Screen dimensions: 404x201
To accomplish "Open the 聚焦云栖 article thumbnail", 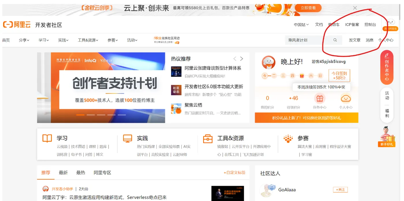I will coord(176,108).
